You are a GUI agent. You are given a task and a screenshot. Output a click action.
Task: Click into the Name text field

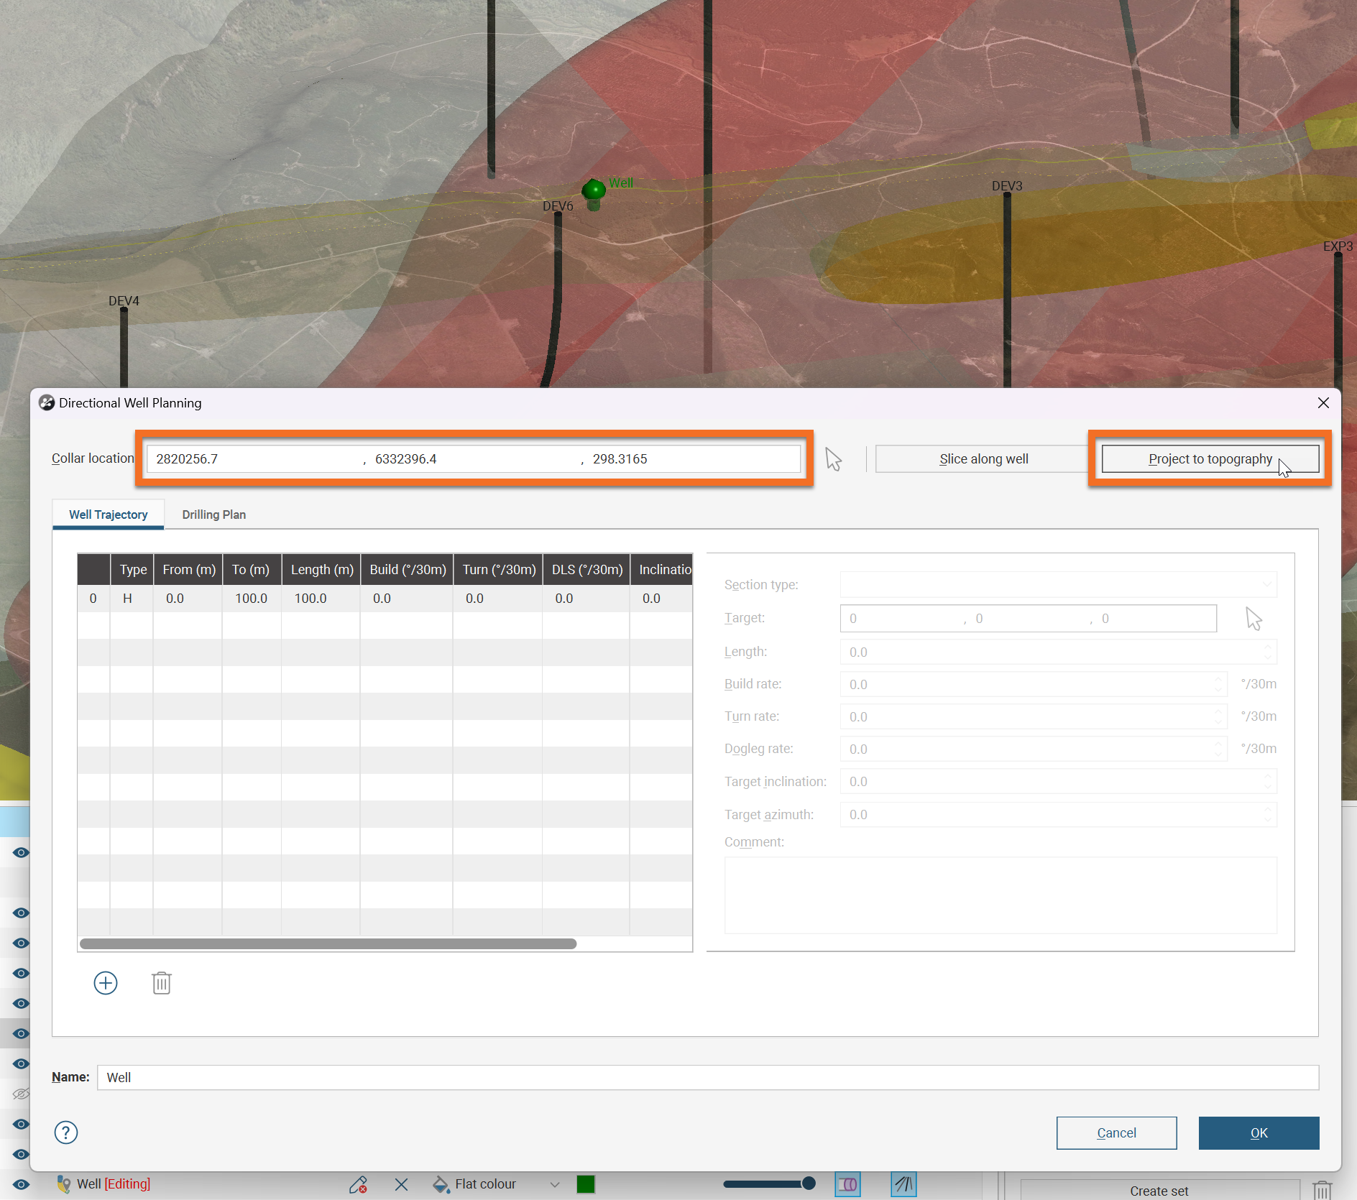[x=707, y=1077]
